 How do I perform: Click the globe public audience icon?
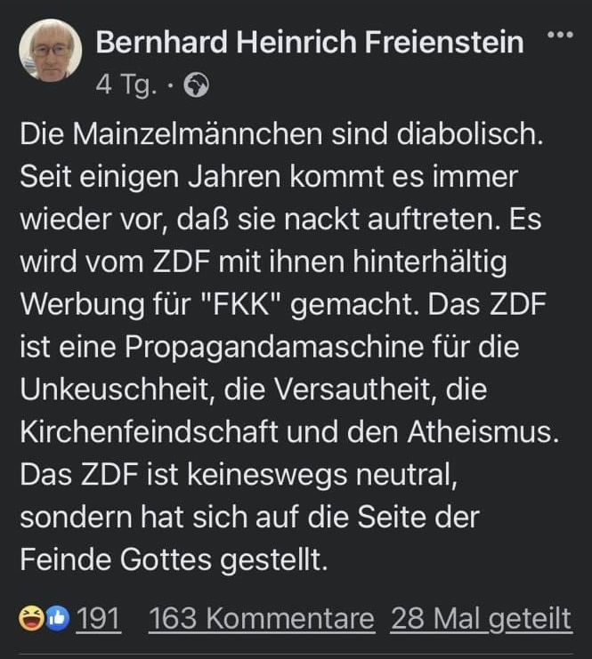[195, 86]
